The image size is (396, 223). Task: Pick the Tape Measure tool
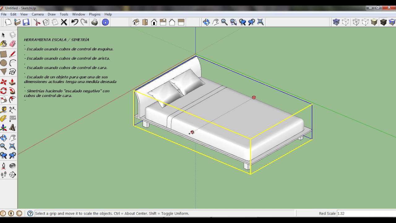point(3,110)
